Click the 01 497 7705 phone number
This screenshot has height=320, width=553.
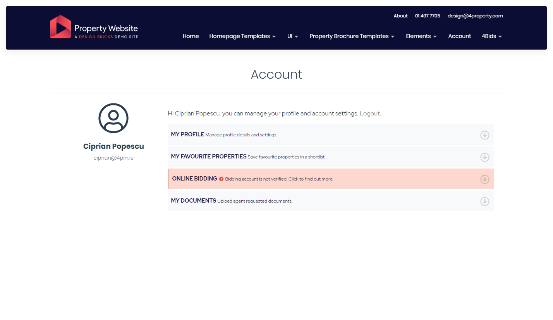tap(428, 16)
